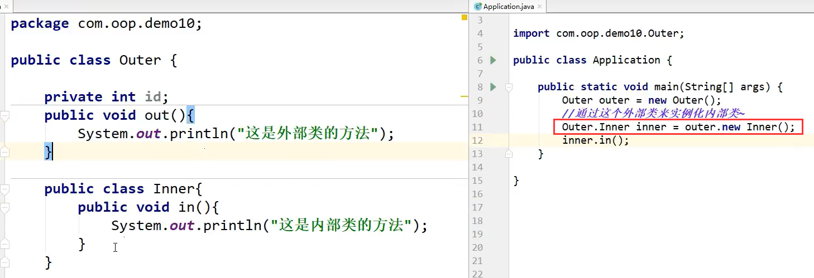Click line number 21 in the gutter
This screenshot has height=278, width=814.
(x=477, y=261)
